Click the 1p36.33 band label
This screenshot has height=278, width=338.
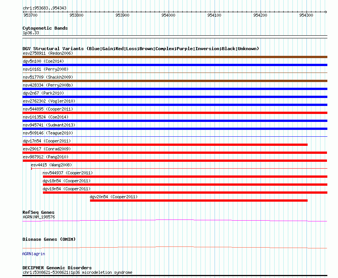click(x=31, y=33)
